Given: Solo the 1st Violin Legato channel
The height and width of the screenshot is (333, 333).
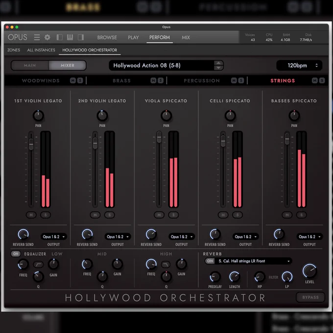Looking at the screenshot, I should pos(46,215).
